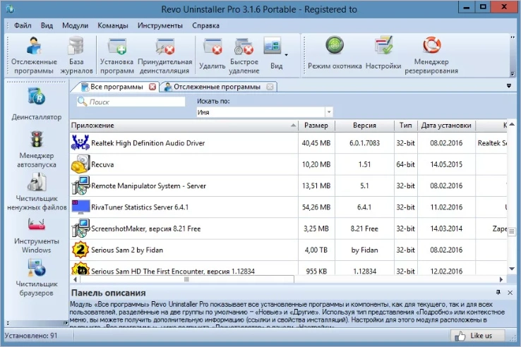Open Отслеженные программы toolbar icon
This screenshot has height=347, width=521.
point(34,46)
